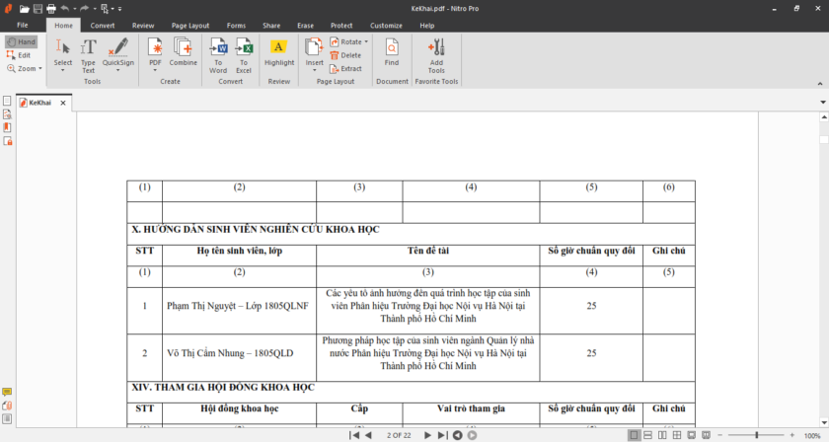
Task: Open the QuickSign tool
Action: (118, 51)
